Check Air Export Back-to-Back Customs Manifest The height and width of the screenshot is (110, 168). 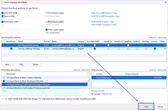[4, 78]
